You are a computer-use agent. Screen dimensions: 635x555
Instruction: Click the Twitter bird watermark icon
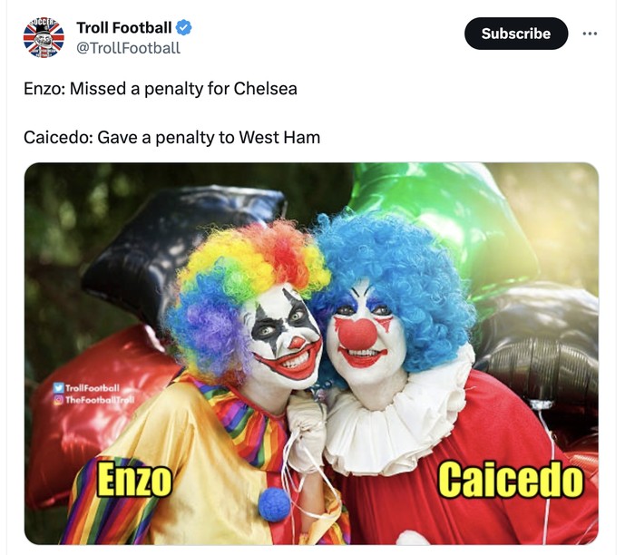pyautogui.click(x=59, y=388)
